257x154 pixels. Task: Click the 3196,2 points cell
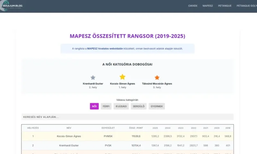pyautogui.click(x=168, y=145)
